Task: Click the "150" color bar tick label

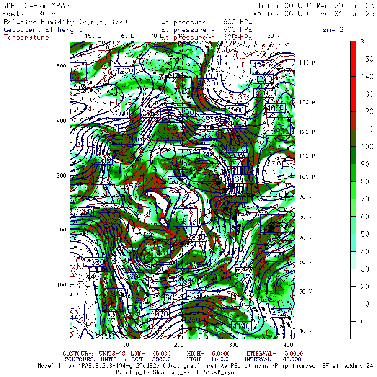Action: click(x=367, y=59)
